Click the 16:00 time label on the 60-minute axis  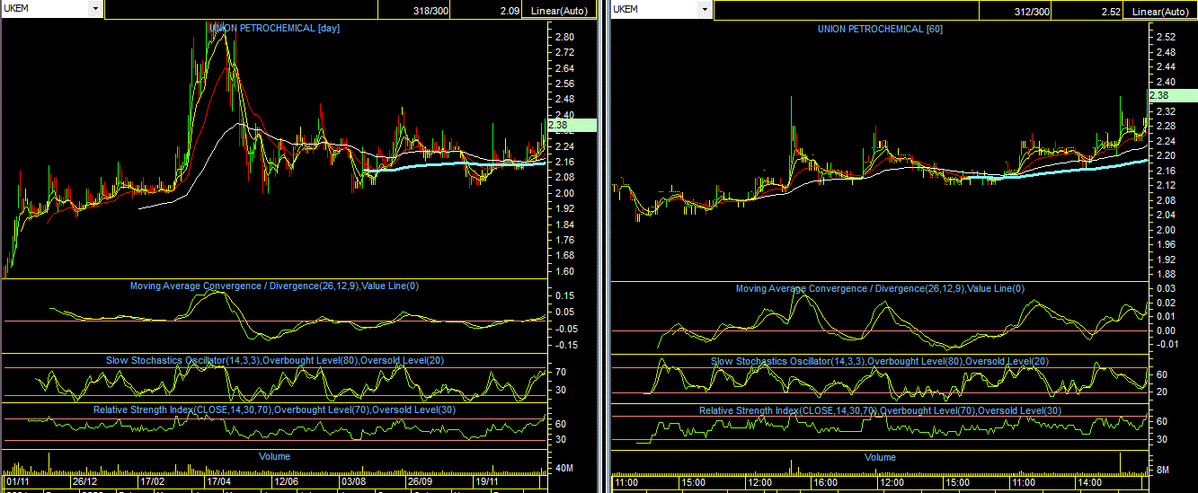coord(826,483)
